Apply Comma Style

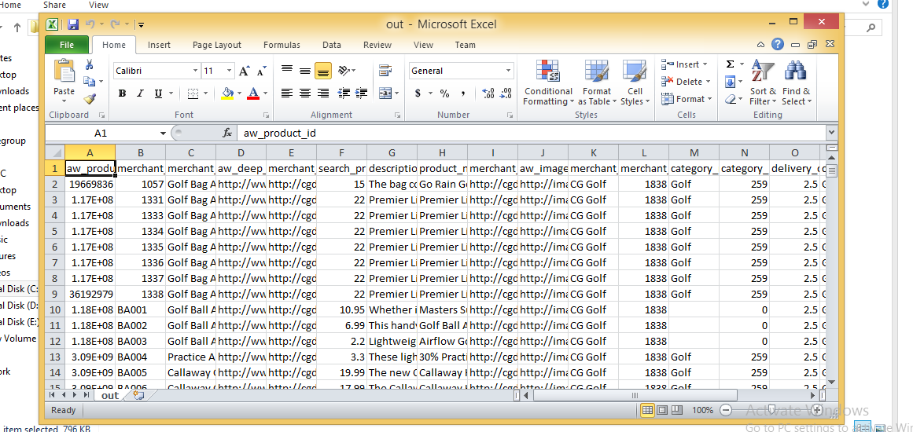pos(463,93)
